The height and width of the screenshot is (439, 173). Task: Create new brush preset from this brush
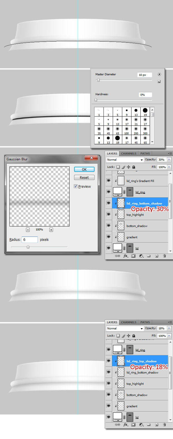point(159,82)
